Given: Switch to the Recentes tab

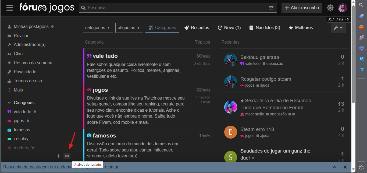Looking at the screenshot, I should (197, 28).
